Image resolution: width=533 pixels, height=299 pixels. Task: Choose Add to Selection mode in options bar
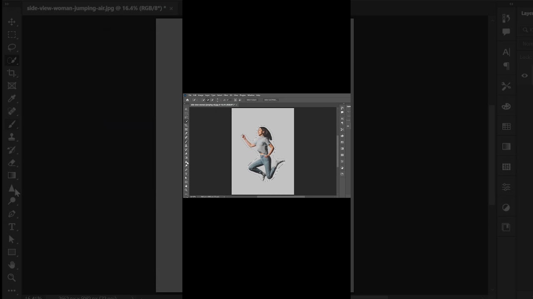point(207,100)
